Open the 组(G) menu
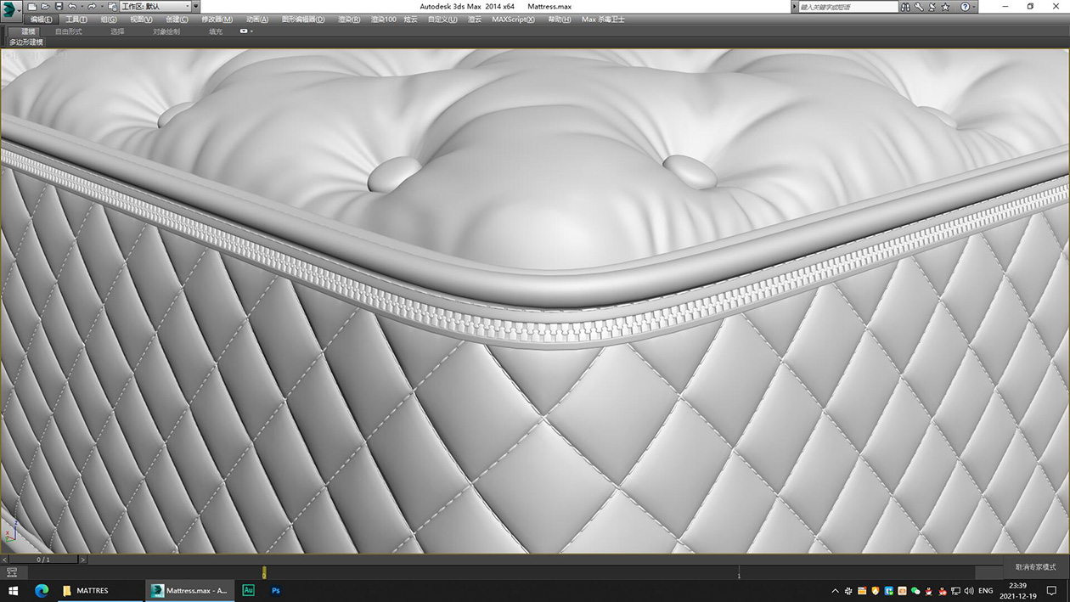This screenshot has width=1070, height=602. [109, 20]
